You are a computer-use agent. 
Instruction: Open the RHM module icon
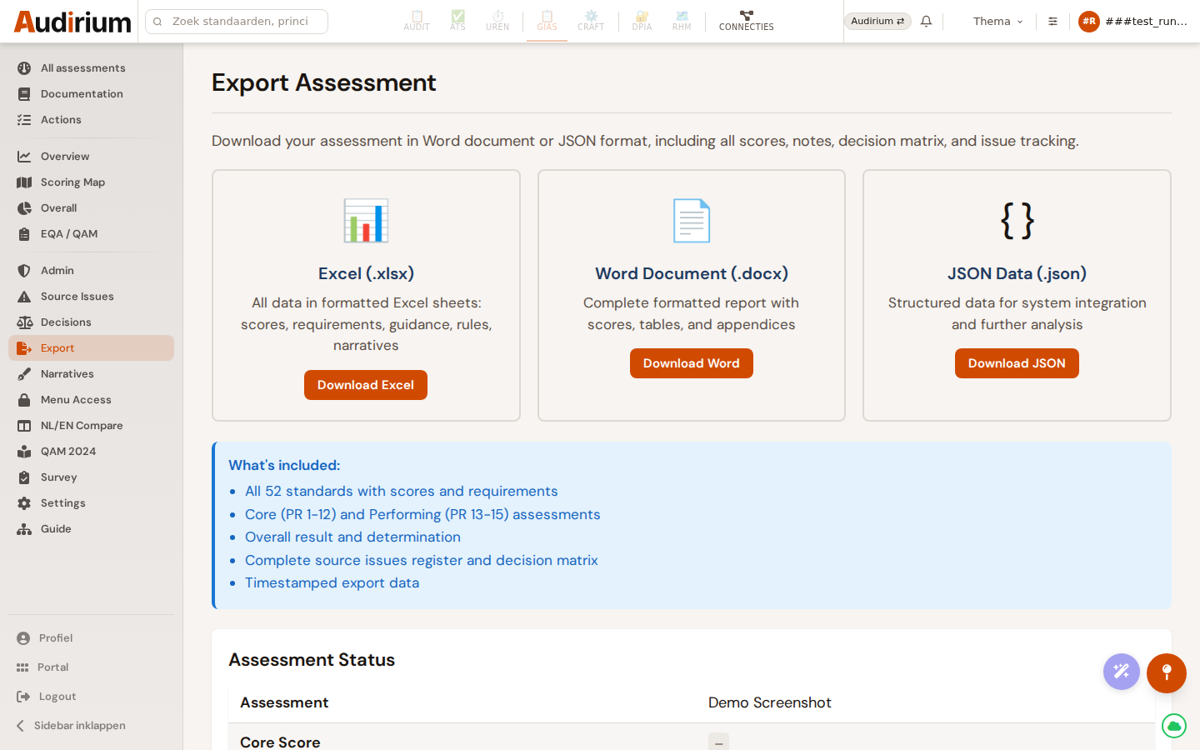point(682,21)
